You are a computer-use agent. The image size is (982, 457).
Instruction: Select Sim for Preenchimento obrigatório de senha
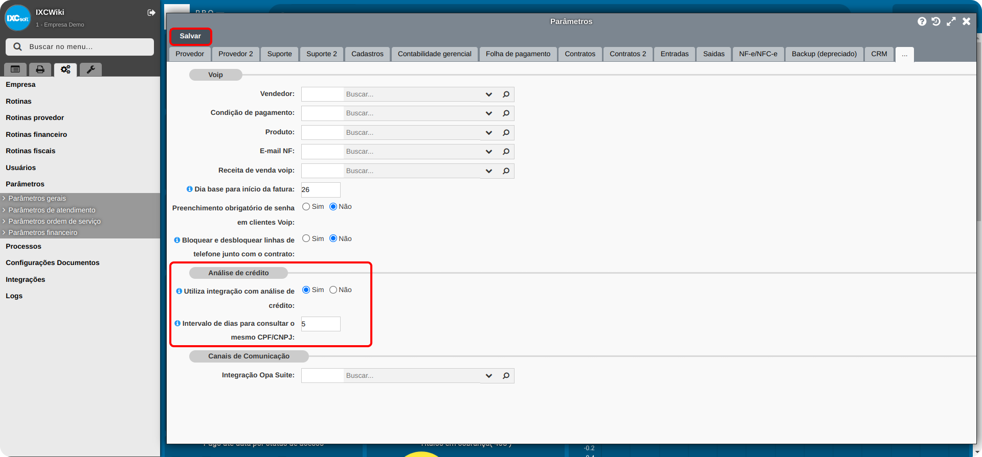(x=306, y=207)
